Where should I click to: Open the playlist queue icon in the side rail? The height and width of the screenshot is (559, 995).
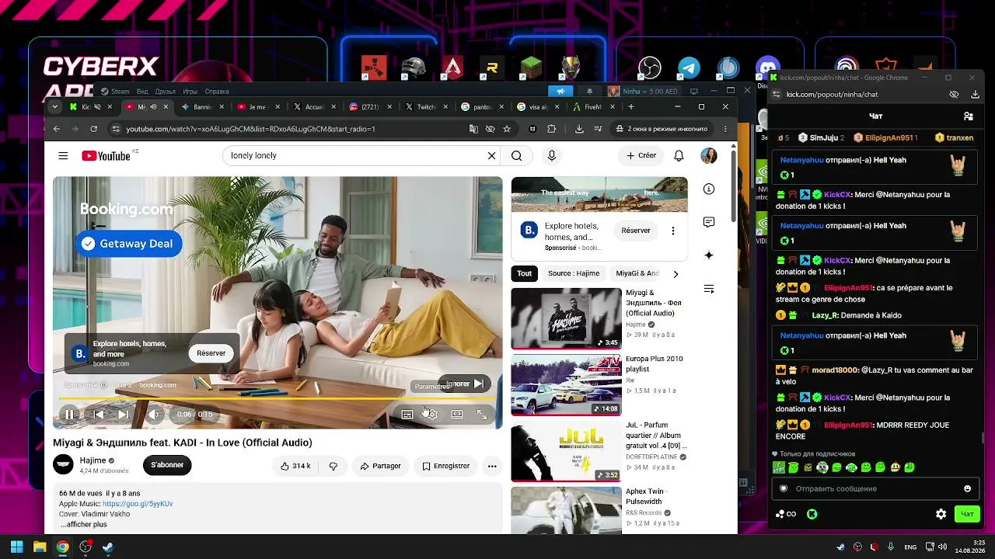(708, 289)
